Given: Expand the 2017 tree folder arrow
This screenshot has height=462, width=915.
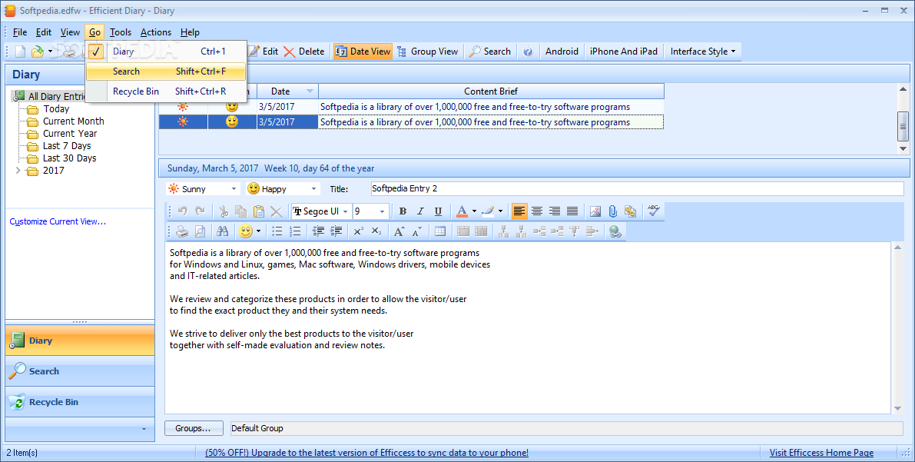Looking at the screenshot, I should tap(18, 171).
